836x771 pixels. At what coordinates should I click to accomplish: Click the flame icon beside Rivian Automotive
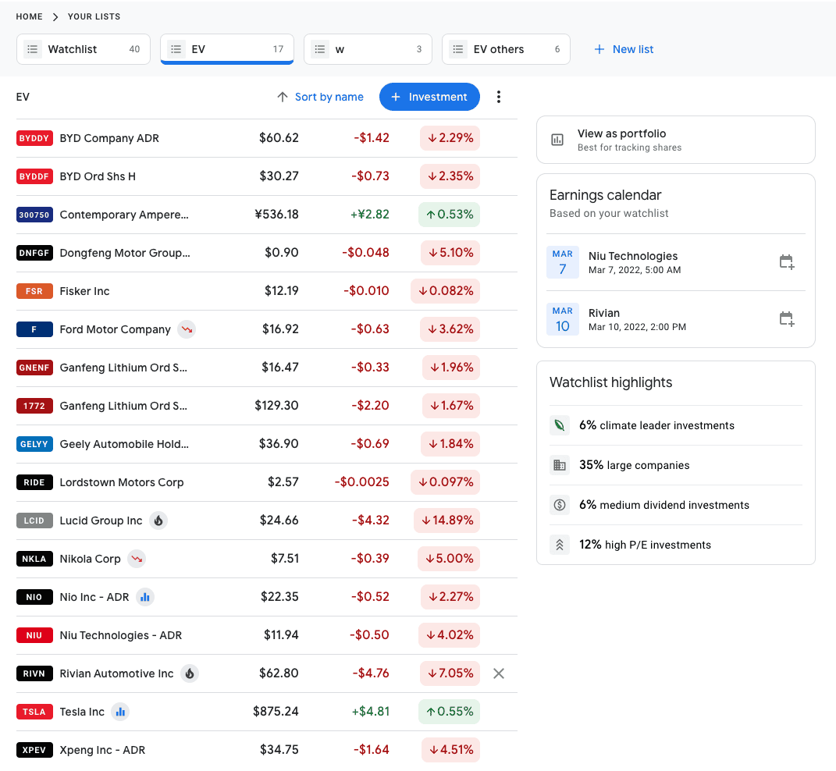[189, 673]
